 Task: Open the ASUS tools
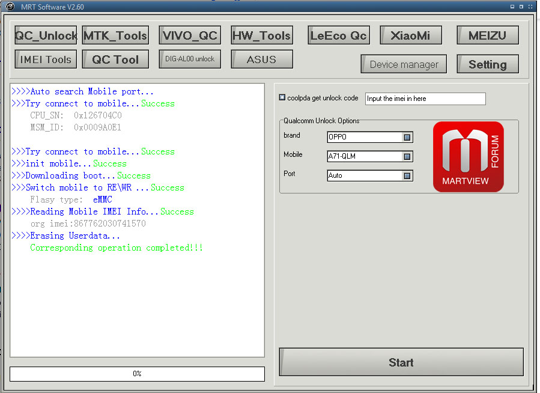click(262, 59)
